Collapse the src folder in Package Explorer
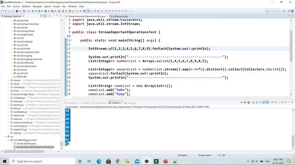Screen dimensions: 295x165 [x=6, y=137]
